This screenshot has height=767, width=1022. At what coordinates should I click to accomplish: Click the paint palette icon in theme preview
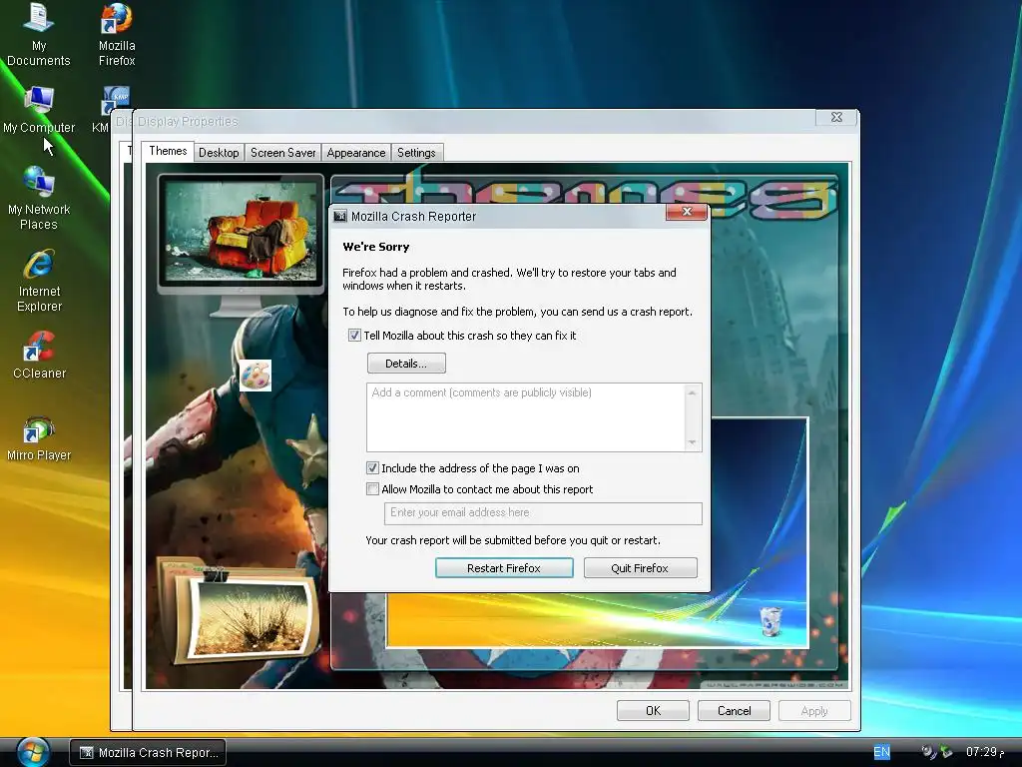pyautogui.click(x=255, y=376)
